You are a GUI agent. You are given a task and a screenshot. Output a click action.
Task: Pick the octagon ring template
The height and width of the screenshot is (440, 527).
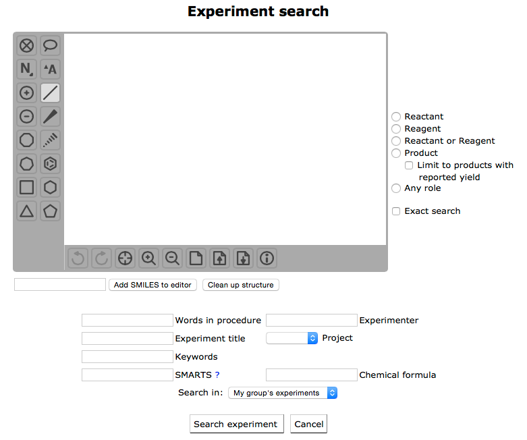click(26, 140)
